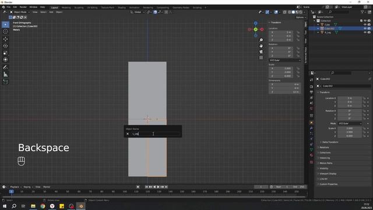Select the Add Cube tool

(5, 82)
